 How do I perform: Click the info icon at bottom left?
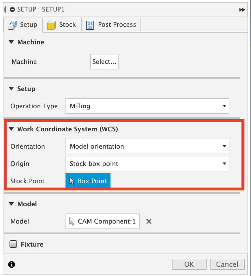[12, 264]
